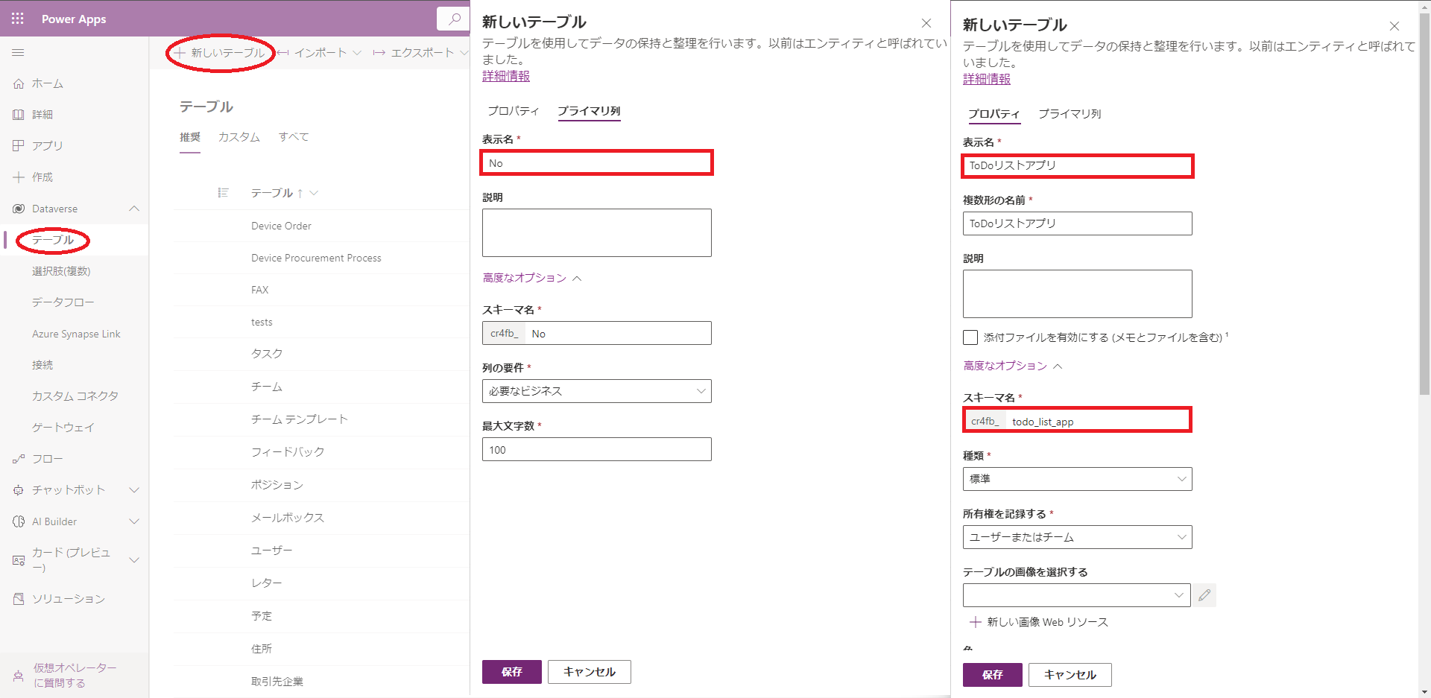This screenshot has height=698, width=1431.
Task: Open the 所有権を記録する dropdown
Action: coord(1077,537)
